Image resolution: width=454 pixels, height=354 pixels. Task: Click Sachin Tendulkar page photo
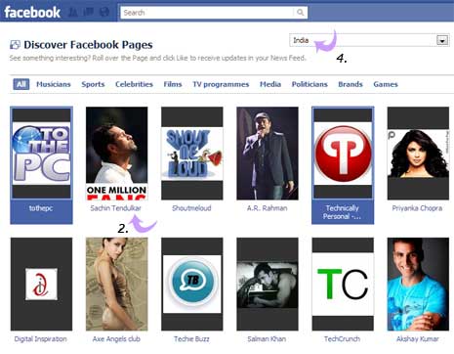(x=116, y=154)
